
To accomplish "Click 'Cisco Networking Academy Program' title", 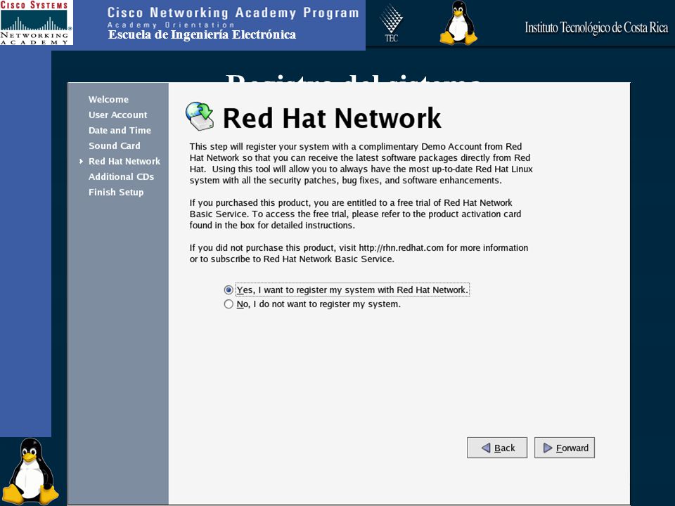I will click(x=233, y=13).
